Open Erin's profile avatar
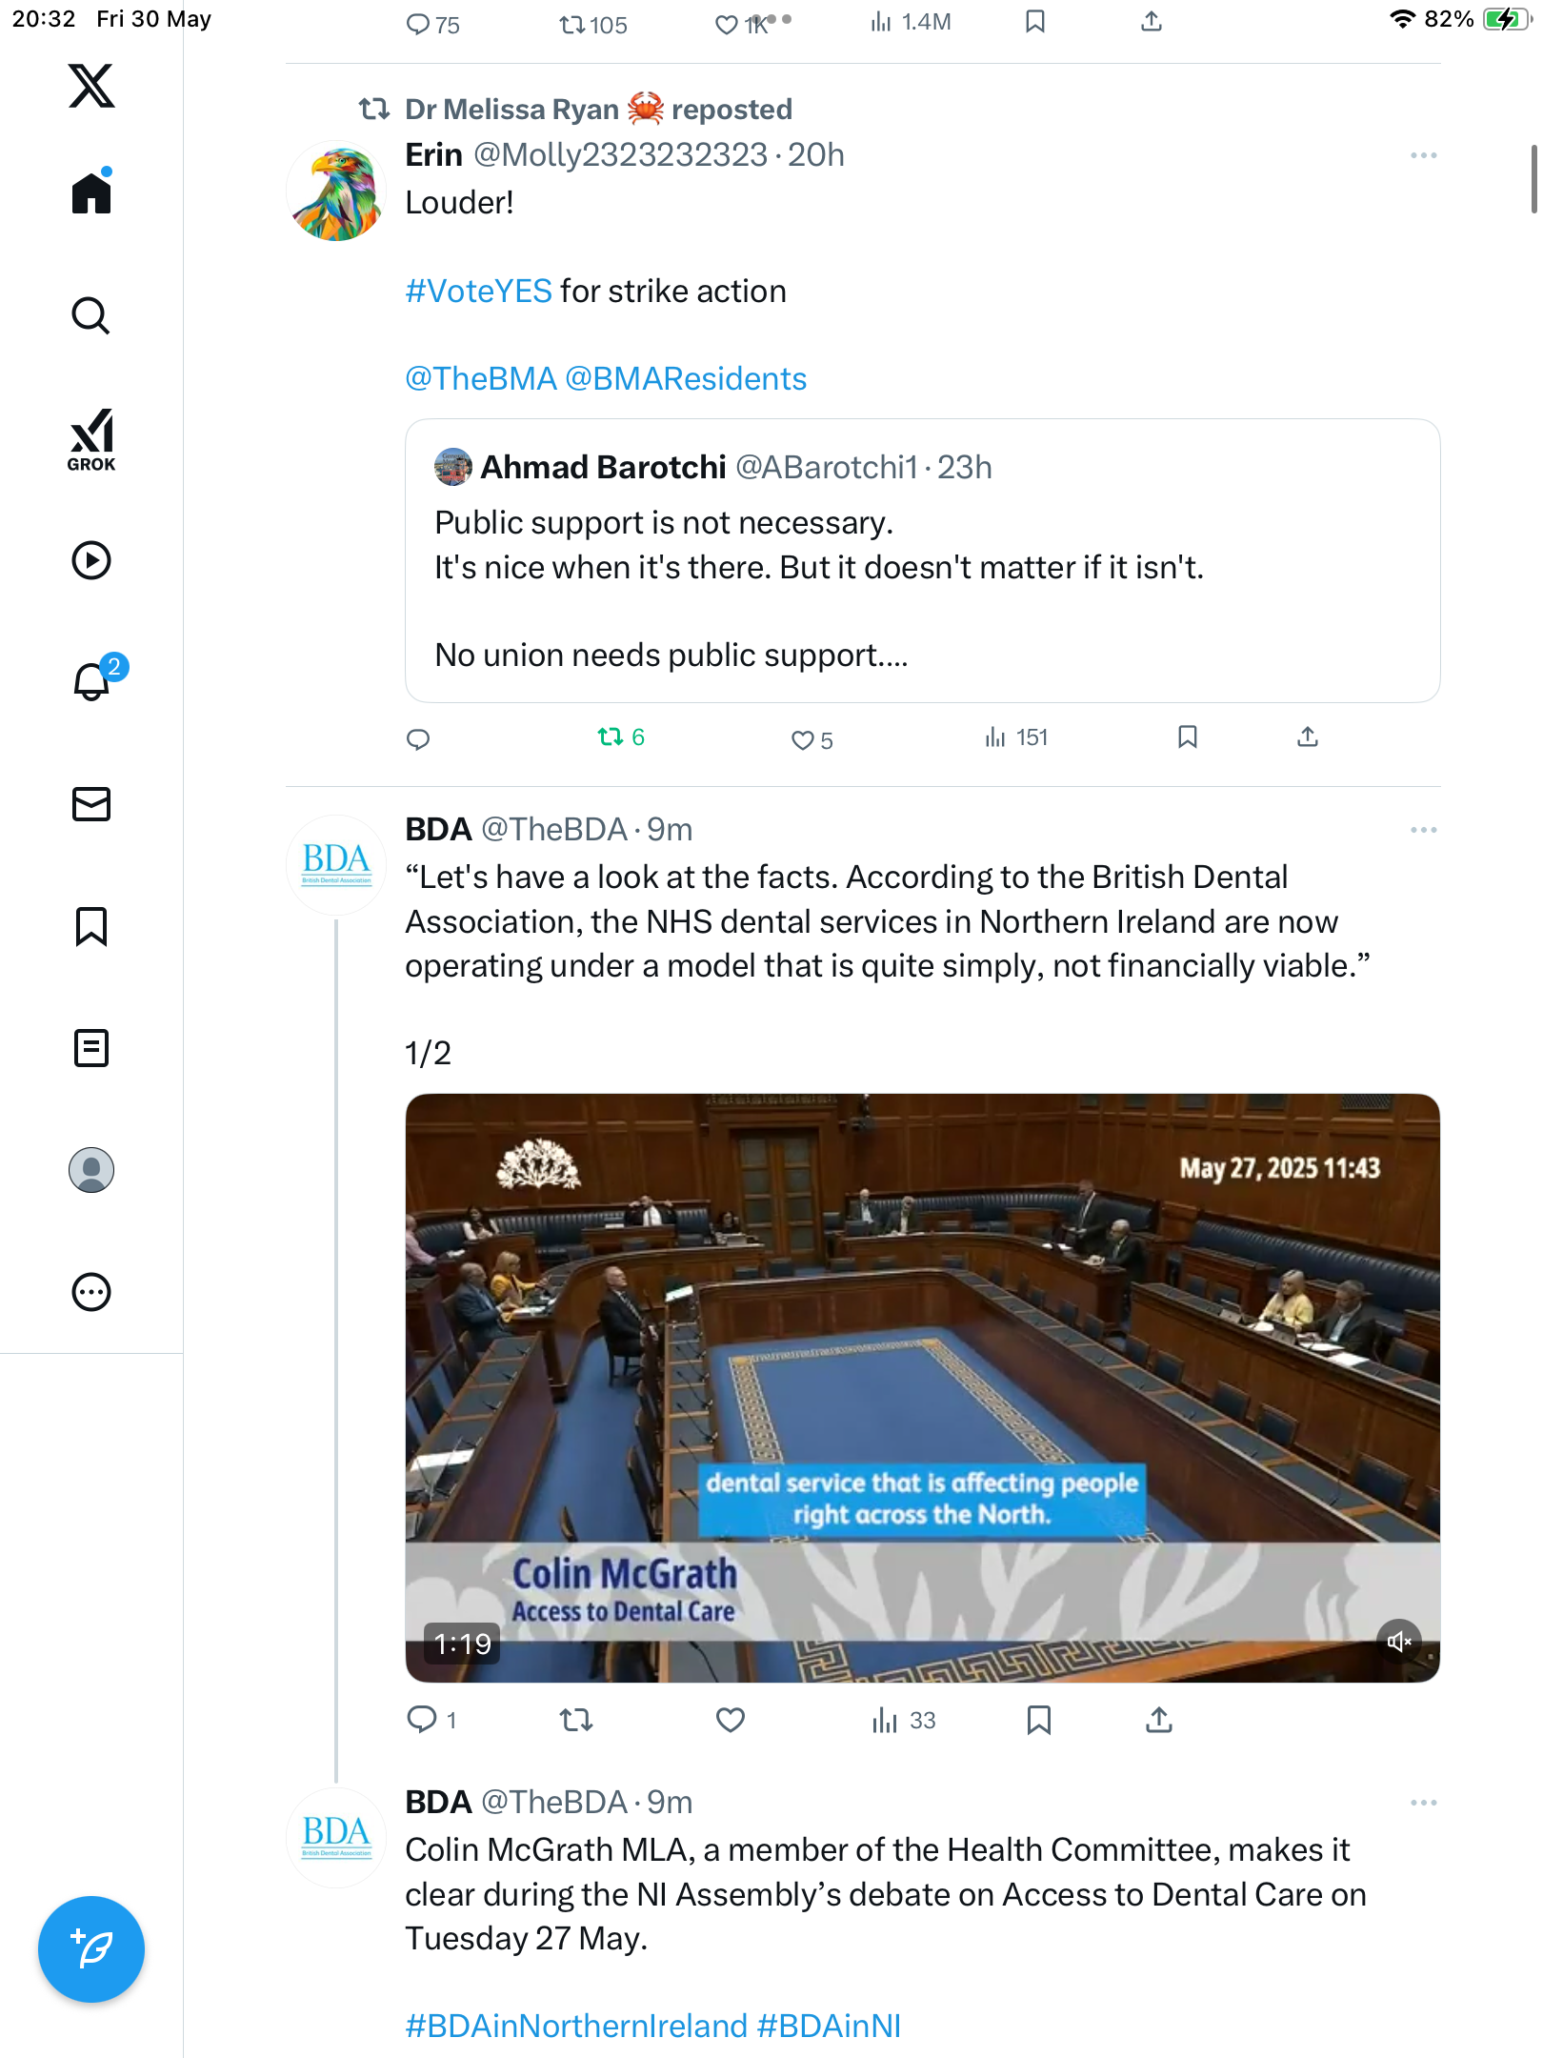The width and height of the screenshot is (1543, 2058). pyautogui.click(x=336, y=191)
